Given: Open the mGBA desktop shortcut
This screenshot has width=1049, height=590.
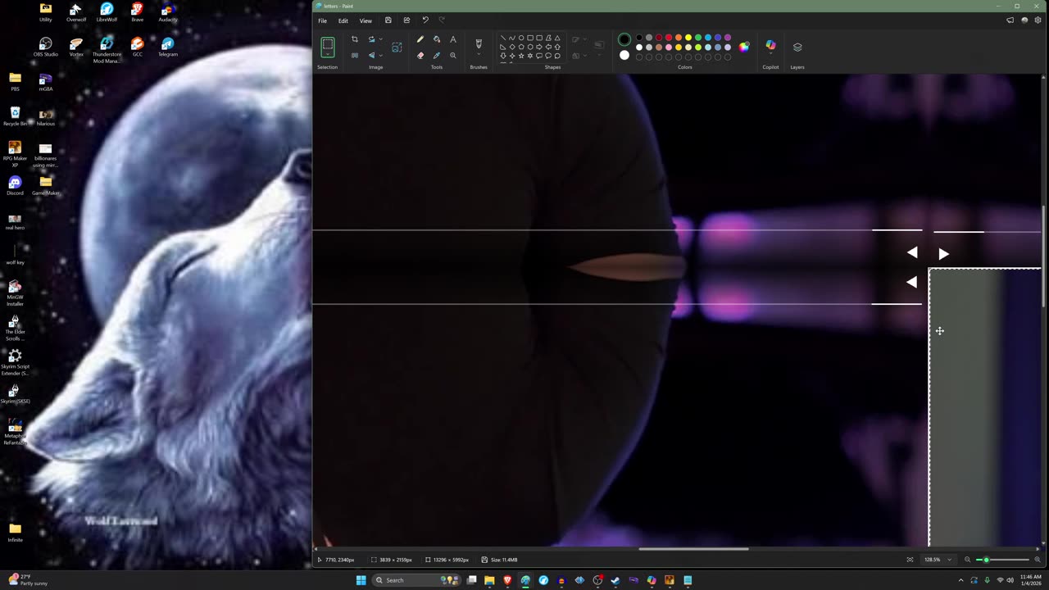Looking at the screenshot, I should pos(46,81).
